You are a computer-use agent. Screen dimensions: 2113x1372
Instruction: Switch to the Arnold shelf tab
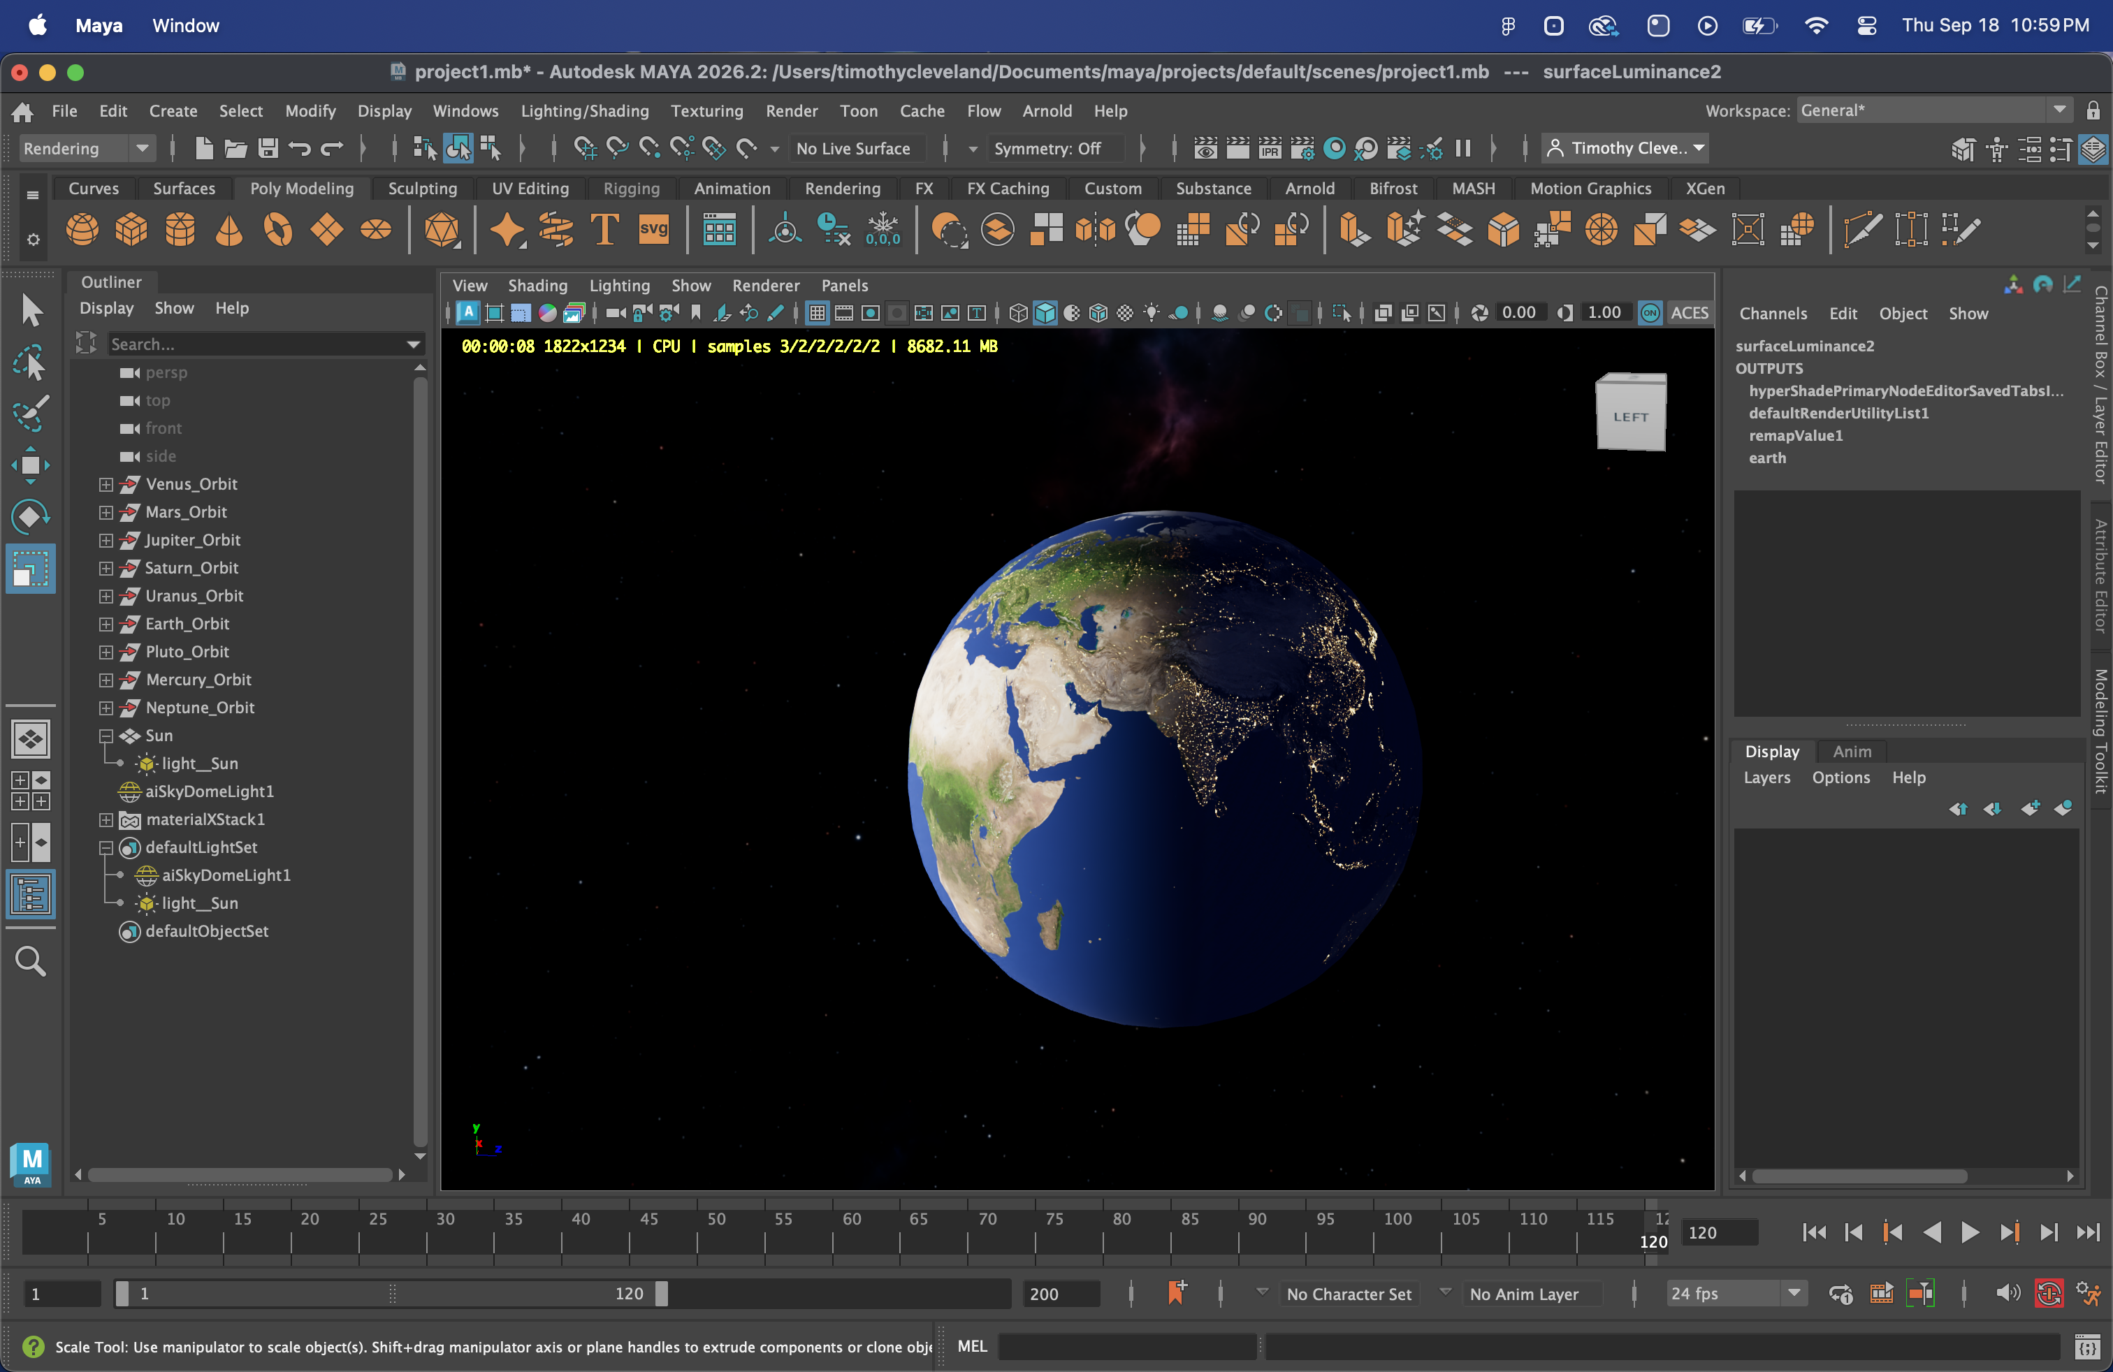click(1309, 188)
